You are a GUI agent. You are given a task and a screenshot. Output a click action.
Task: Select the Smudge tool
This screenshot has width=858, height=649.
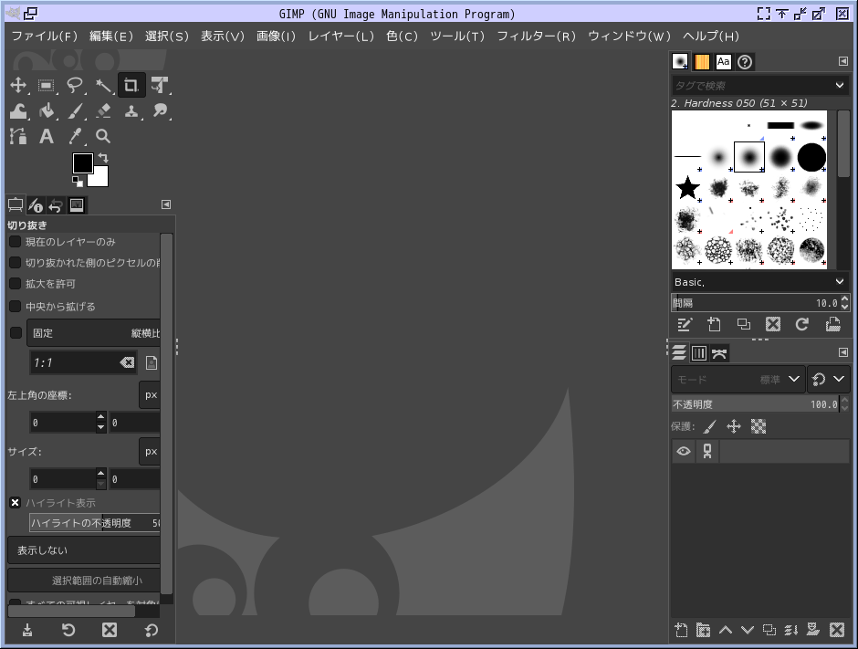pyautogui.click(x=160, y=111)
